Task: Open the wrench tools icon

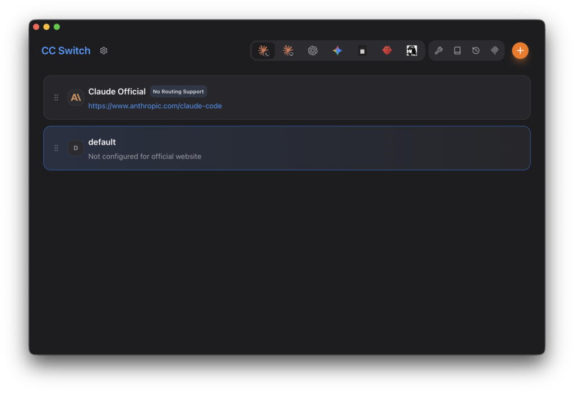Action: click(438, 50)
